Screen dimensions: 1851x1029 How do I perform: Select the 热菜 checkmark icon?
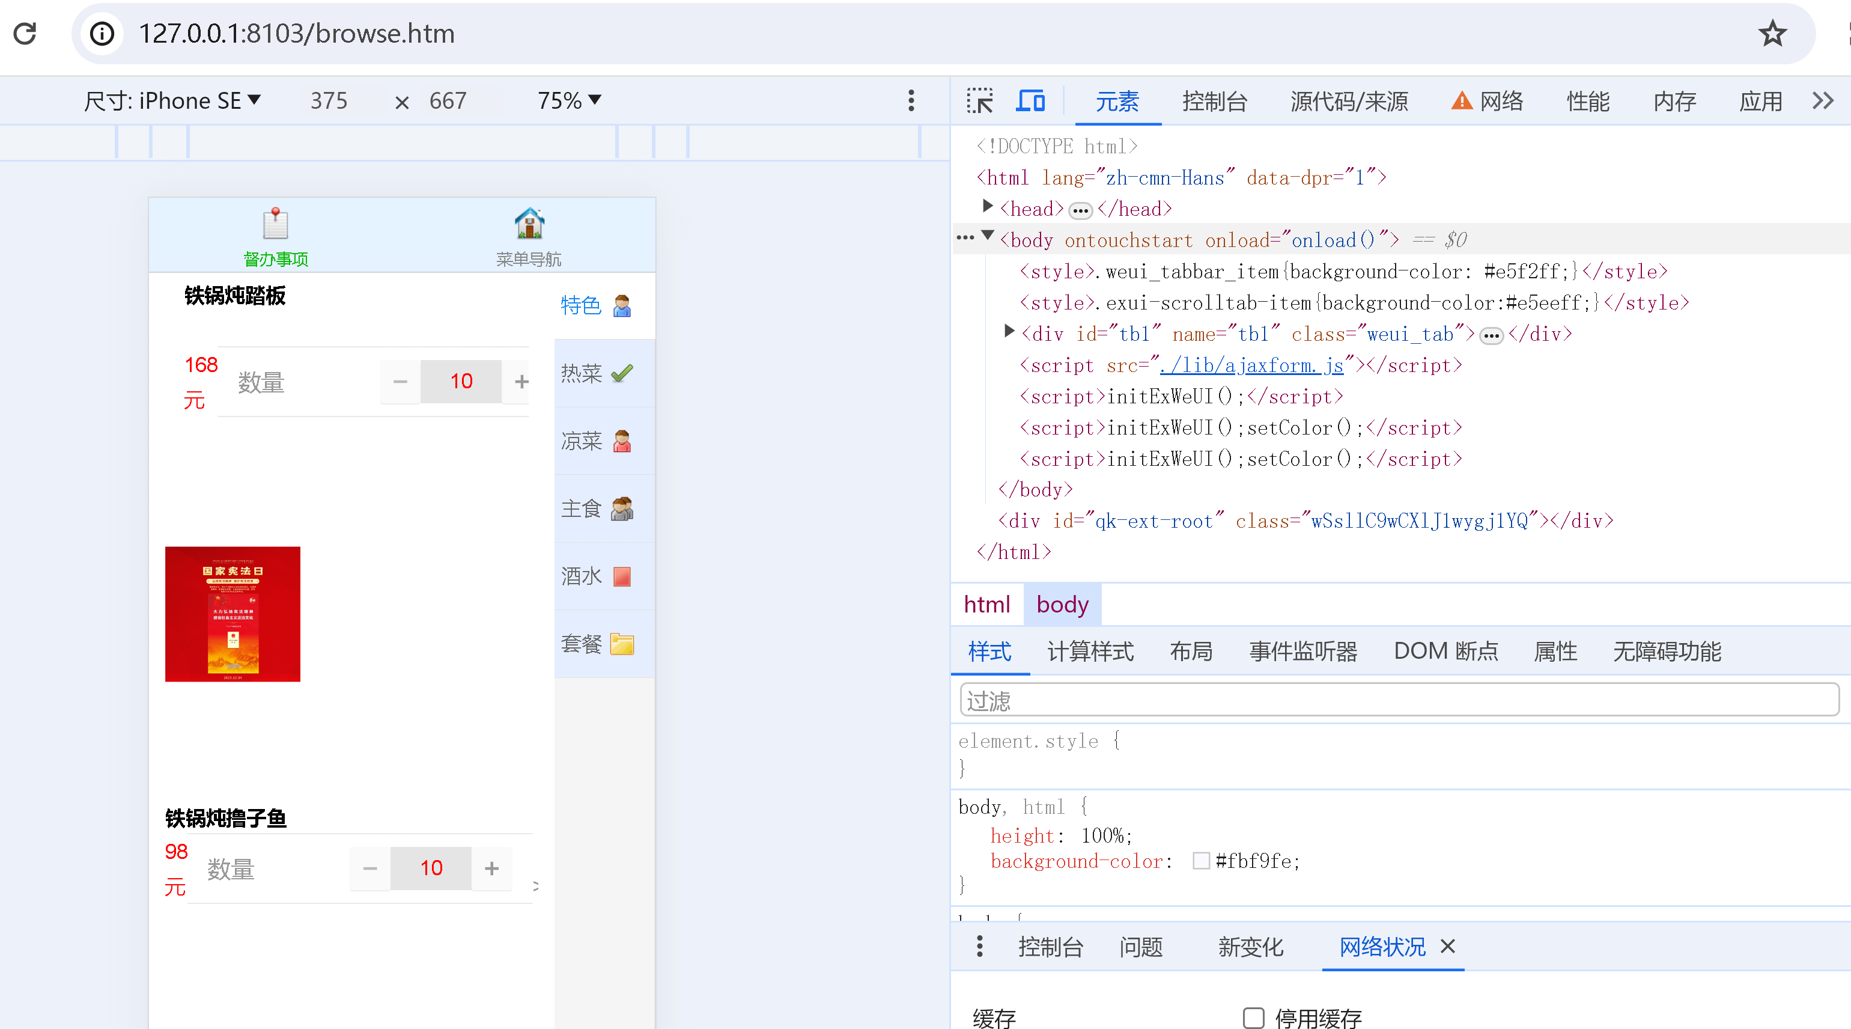[x=622, y=373]
